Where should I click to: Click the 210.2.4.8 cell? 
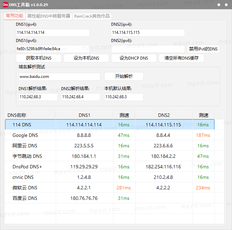(163, 177)
